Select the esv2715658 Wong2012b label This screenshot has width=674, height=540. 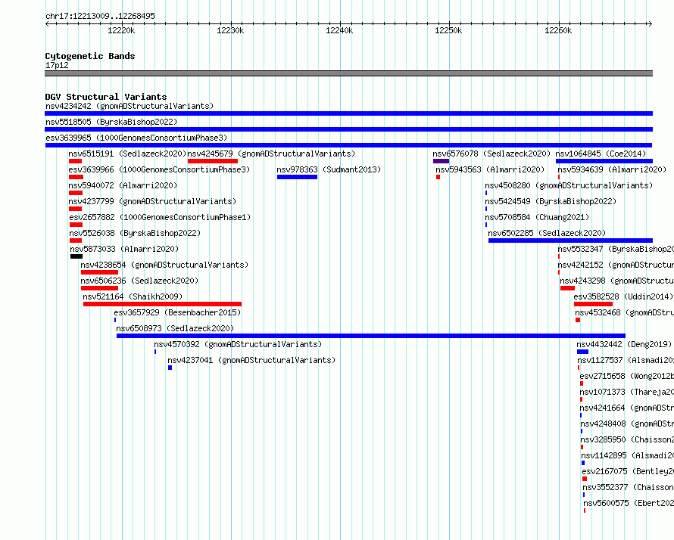(x=627, y=376)
